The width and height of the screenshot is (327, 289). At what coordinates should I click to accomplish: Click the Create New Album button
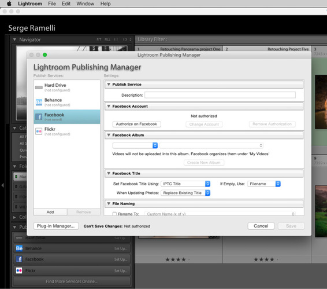point(204,163)
